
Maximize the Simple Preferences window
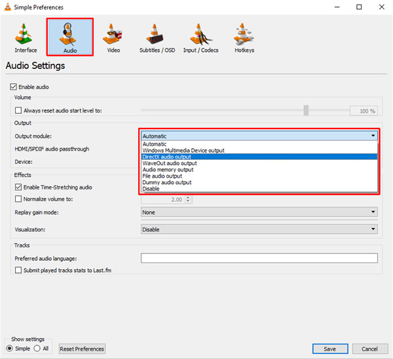click(359, 7)
